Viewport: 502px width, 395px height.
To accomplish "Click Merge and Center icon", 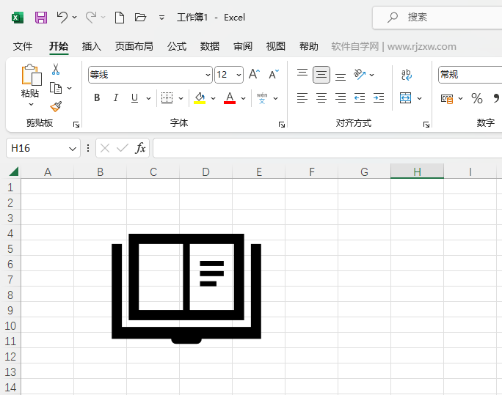I will tap(406, 97).
